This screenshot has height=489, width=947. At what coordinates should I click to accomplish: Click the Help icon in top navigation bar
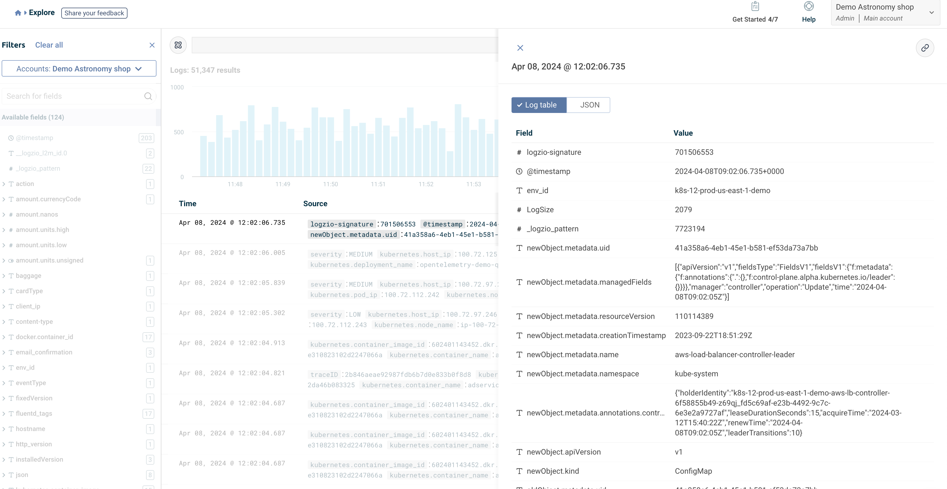click(809, 12)
